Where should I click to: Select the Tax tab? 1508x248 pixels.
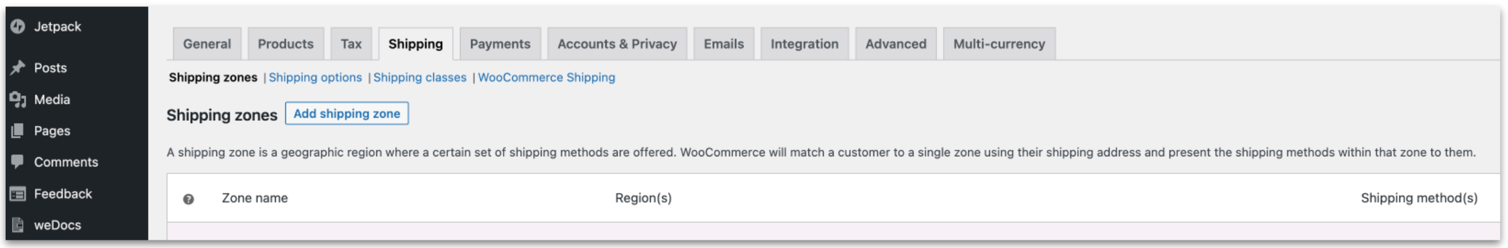coord(351,44)
